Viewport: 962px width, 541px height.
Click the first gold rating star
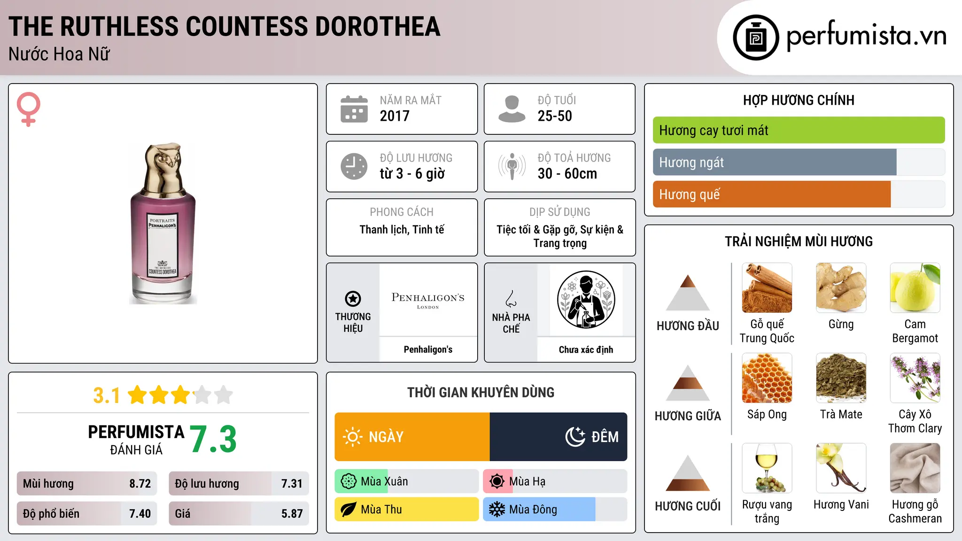(x=138, y=395)
